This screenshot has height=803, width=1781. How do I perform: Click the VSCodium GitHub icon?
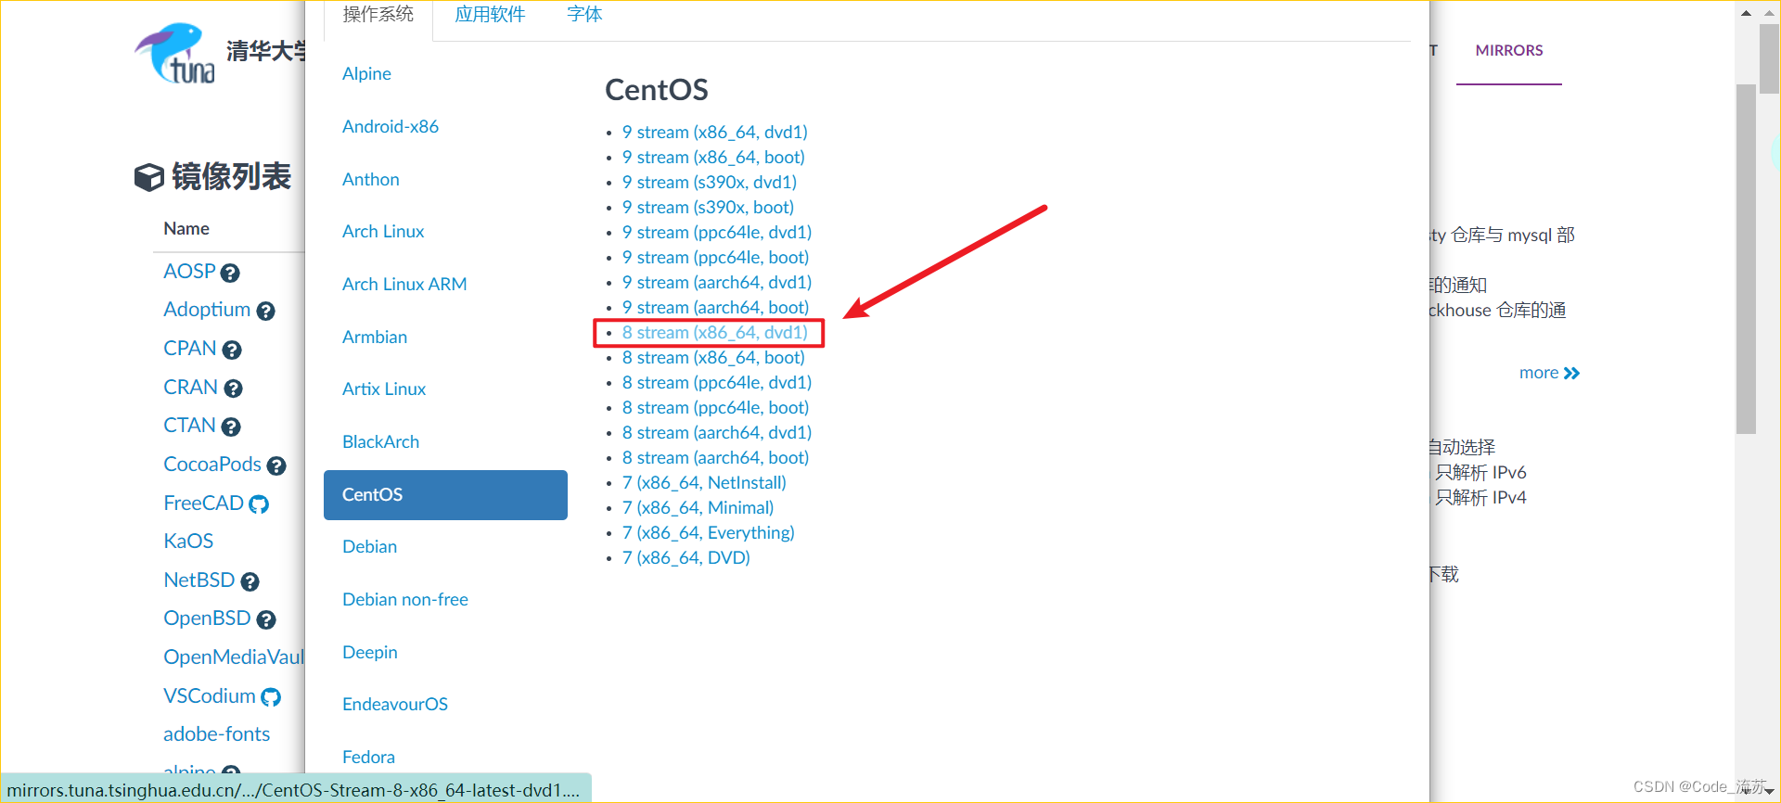coord(271,697)
